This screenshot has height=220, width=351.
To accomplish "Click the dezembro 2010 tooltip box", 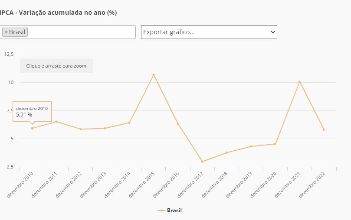I will tap(32, 111).
